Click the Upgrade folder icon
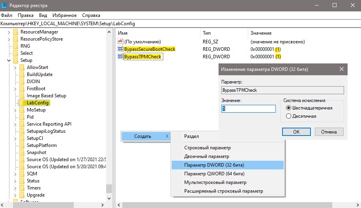This screenshot has height=208, width=361. tap(22, 195)
